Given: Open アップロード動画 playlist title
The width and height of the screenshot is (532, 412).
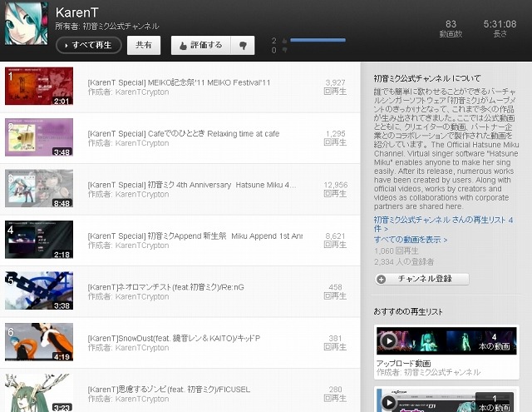Looking at the screenshot, I should point(403,364).
